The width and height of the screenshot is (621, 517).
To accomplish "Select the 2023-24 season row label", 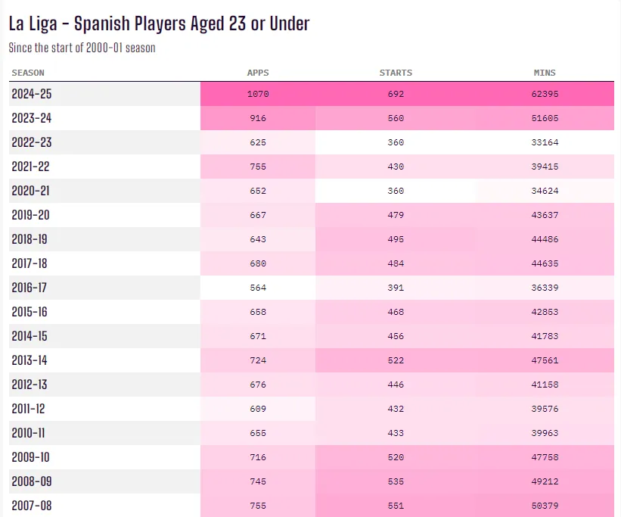I will pyautogui.click(x=32, y=118).
